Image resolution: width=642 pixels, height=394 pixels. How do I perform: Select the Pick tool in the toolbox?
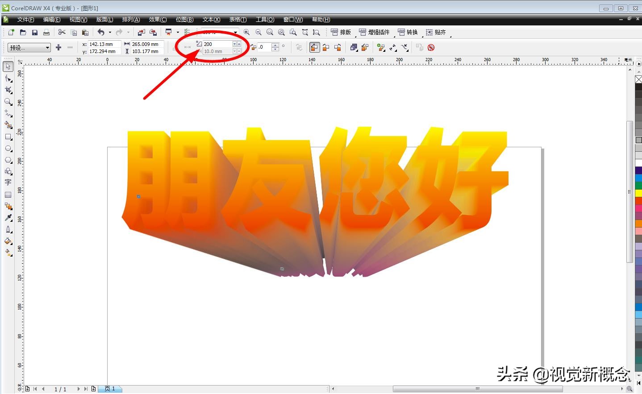point(8,66)
